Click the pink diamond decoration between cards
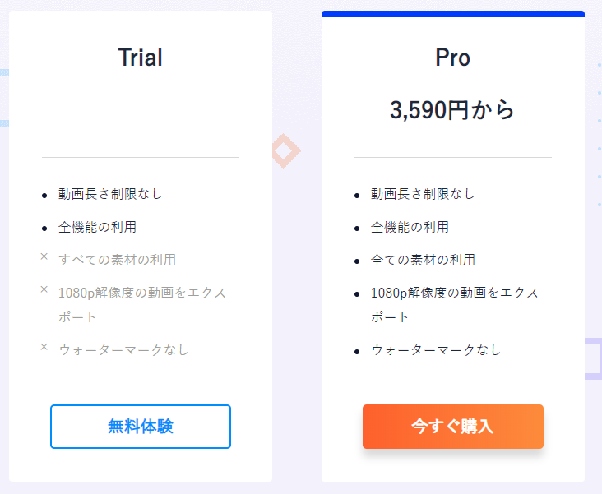The height and width of the screenshot is (494, 602). coord(286,151)
